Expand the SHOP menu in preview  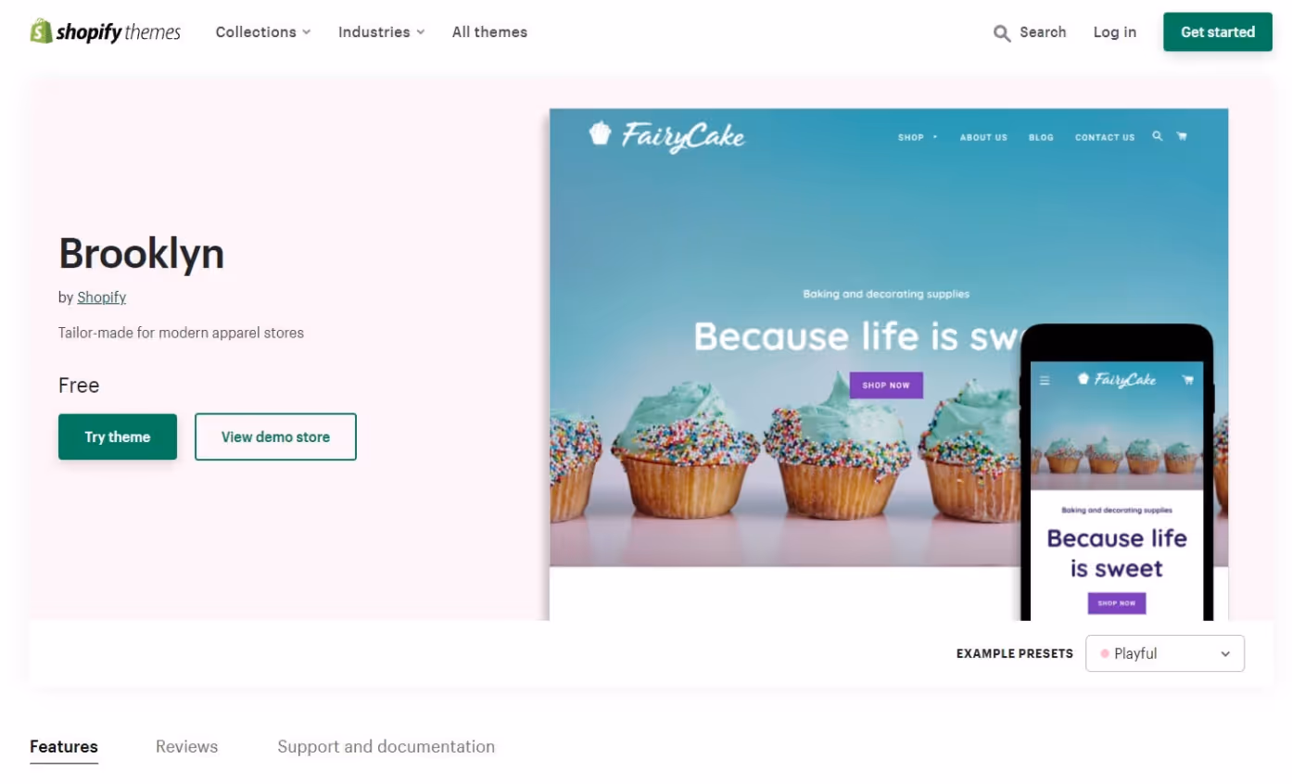tap(918, 137)
